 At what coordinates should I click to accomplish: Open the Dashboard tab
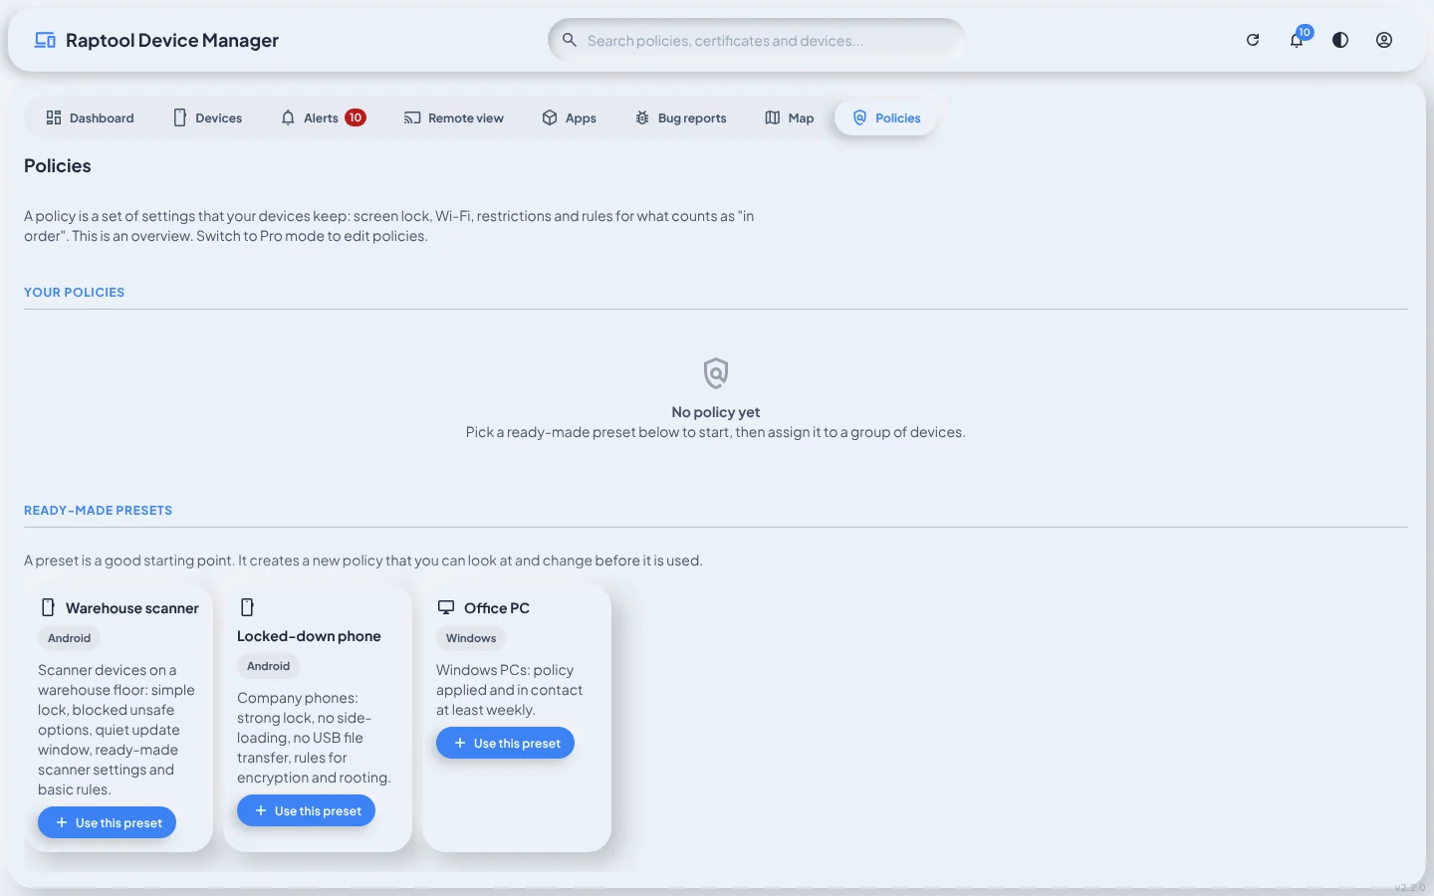[x=90, y=117]
